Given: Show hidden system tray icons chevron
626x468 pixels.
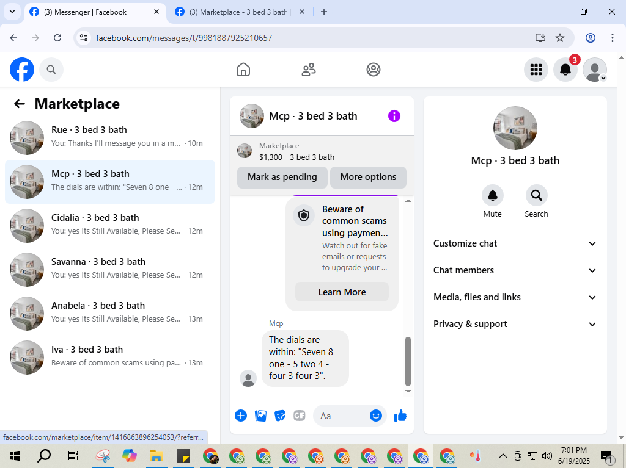Looking at the screenshot, I should click(503, 456).
